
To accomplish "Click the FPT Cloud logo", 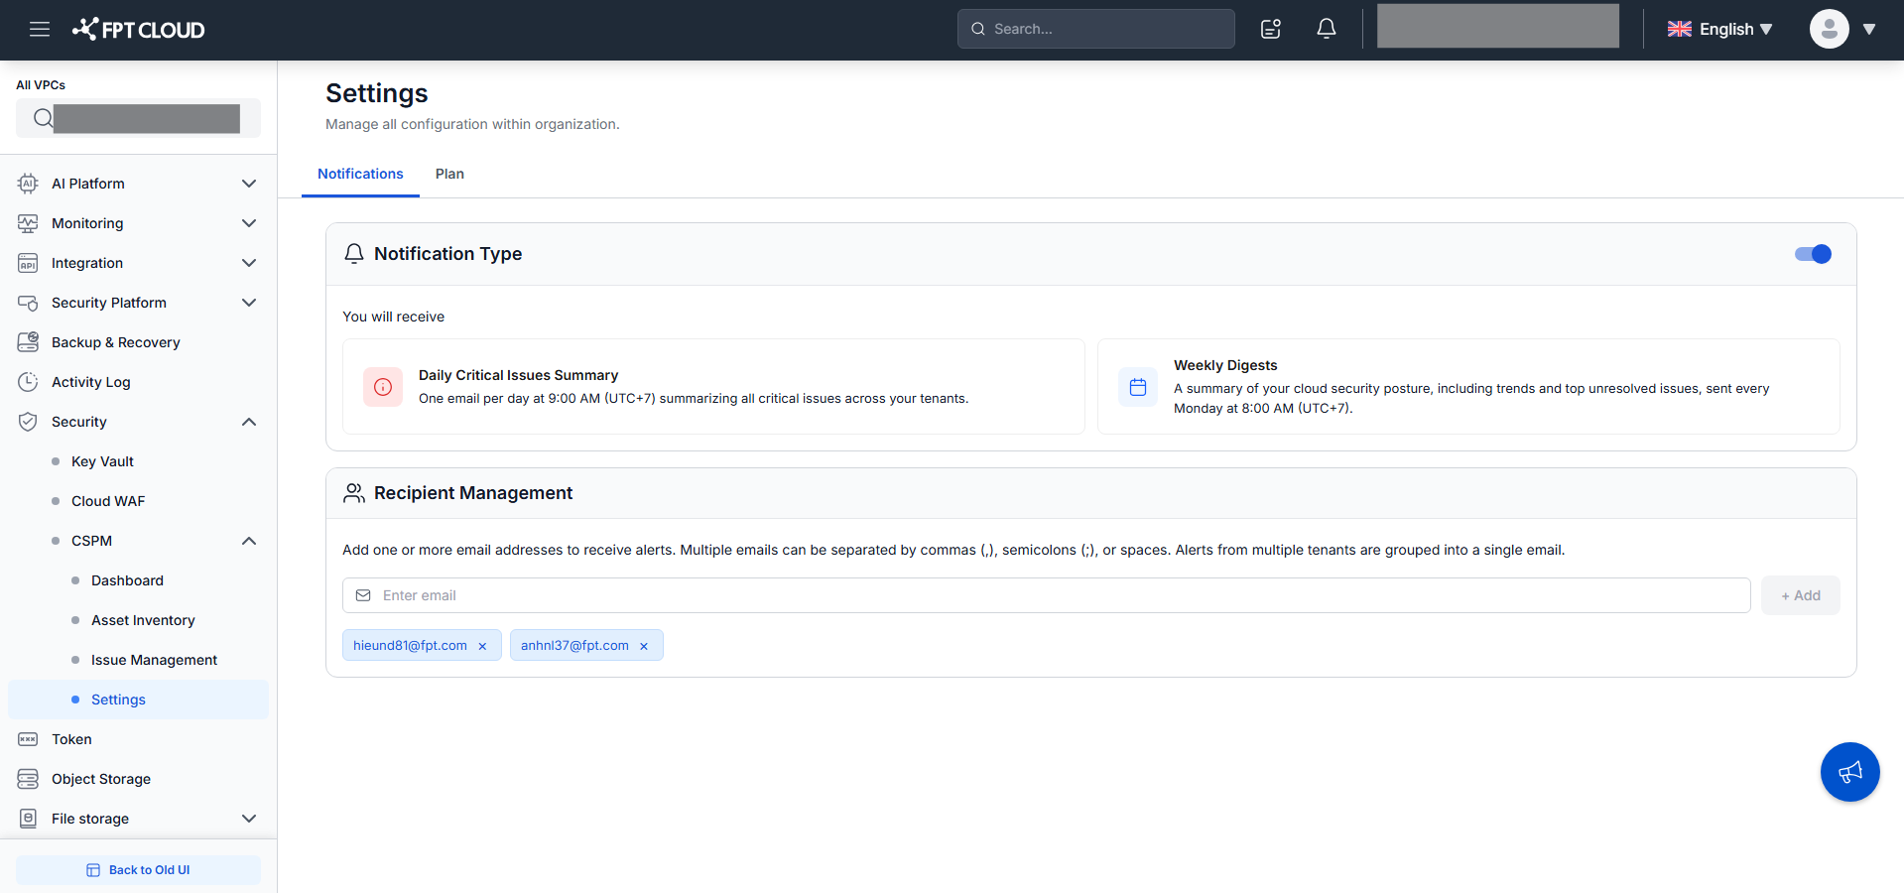I will (139, 30).
